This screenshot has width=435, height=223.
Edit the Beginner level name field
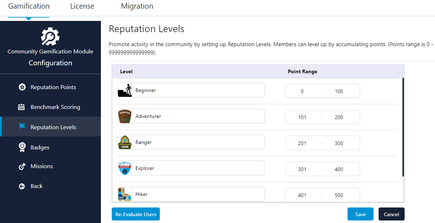[x=199, y=90]
